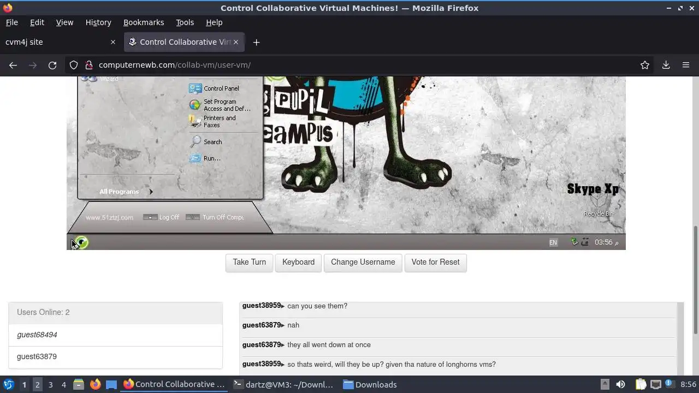The height and width of the screenshot is (393, 699).
Task: Open Set Program Access and Defaults icon
Action: pyautogui.click(x=195, y=105)
